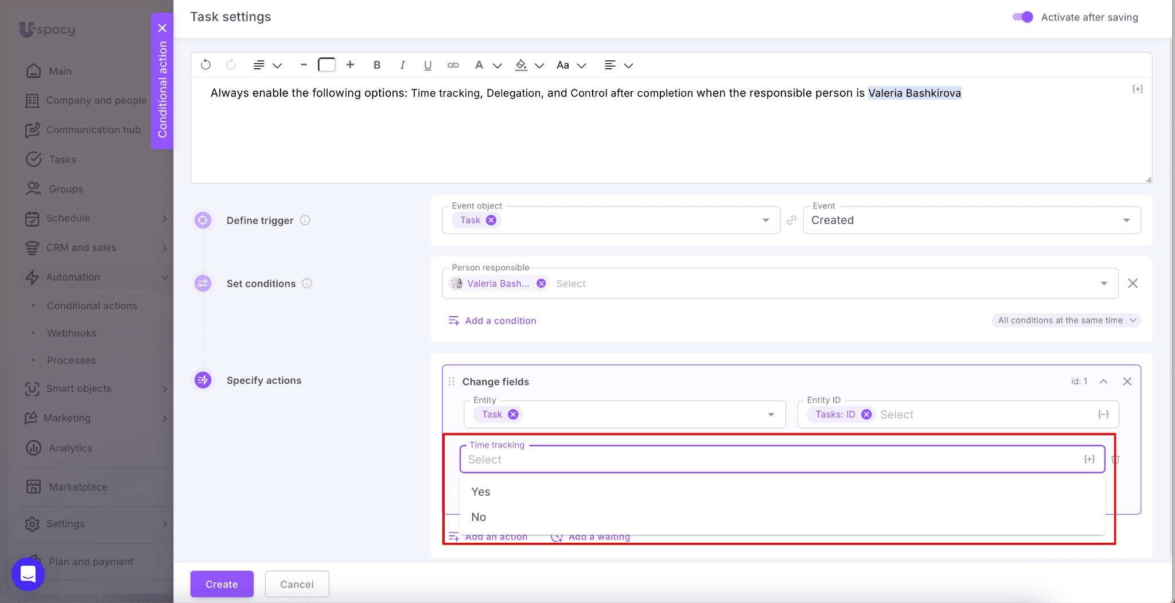Apply italic formatting in the editor toolbar
Image resolution: width=1175 pixels, height=603 pixels.
coord(402,65)
